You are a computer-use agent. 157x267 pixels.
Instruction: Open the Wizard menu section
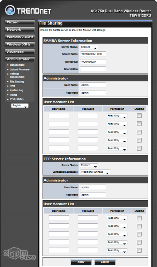coord(20,22)
